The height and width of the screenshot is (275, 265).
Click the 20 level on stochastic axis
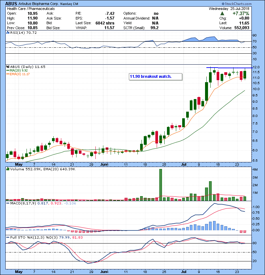tap(254, 261)
